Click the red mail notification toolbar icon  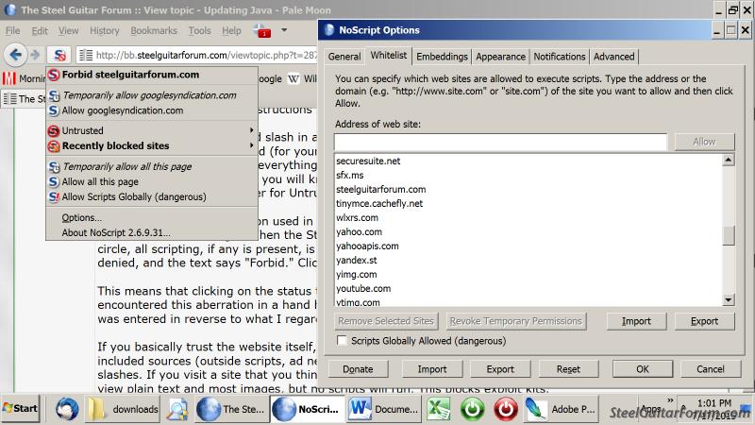coord(262,31)
